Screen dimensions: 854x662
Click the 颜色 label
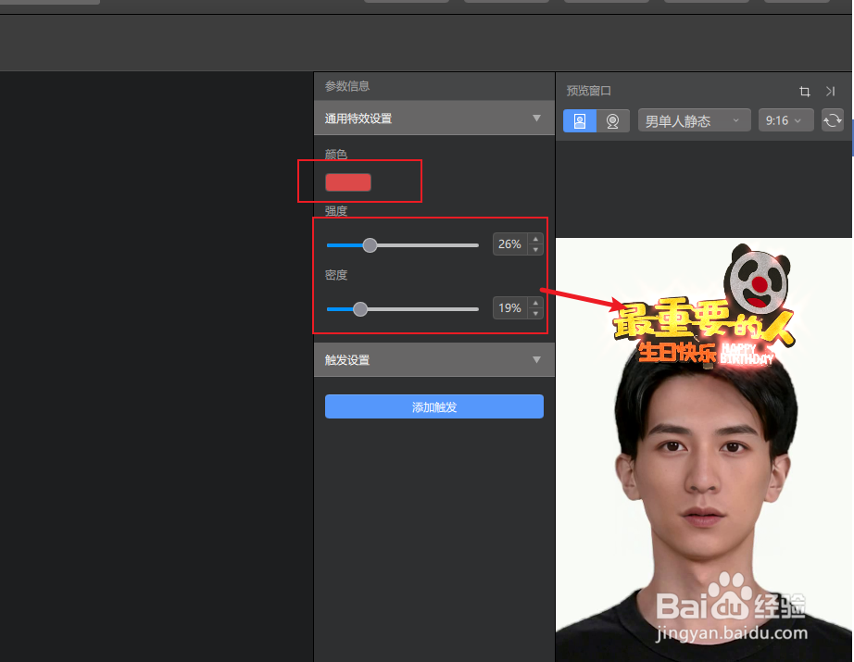[x=336, y=155]
